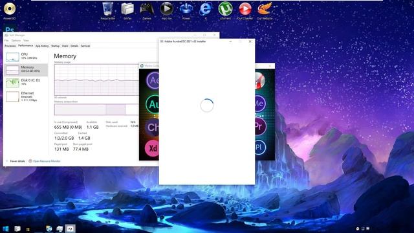Image resolution: width=414 pixels, height=233 pixels.
Task: Click the Memory heading in Task Manager
Action: 65,56
